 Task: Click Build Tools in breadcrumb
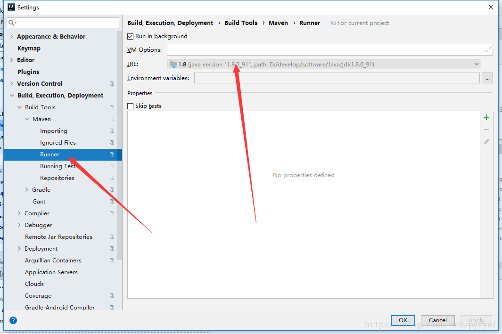click(241, 23)
